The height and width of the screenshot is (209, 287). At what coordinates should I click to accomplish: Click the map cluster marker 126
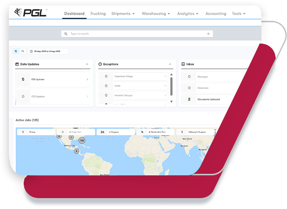(x=82, y=141)
